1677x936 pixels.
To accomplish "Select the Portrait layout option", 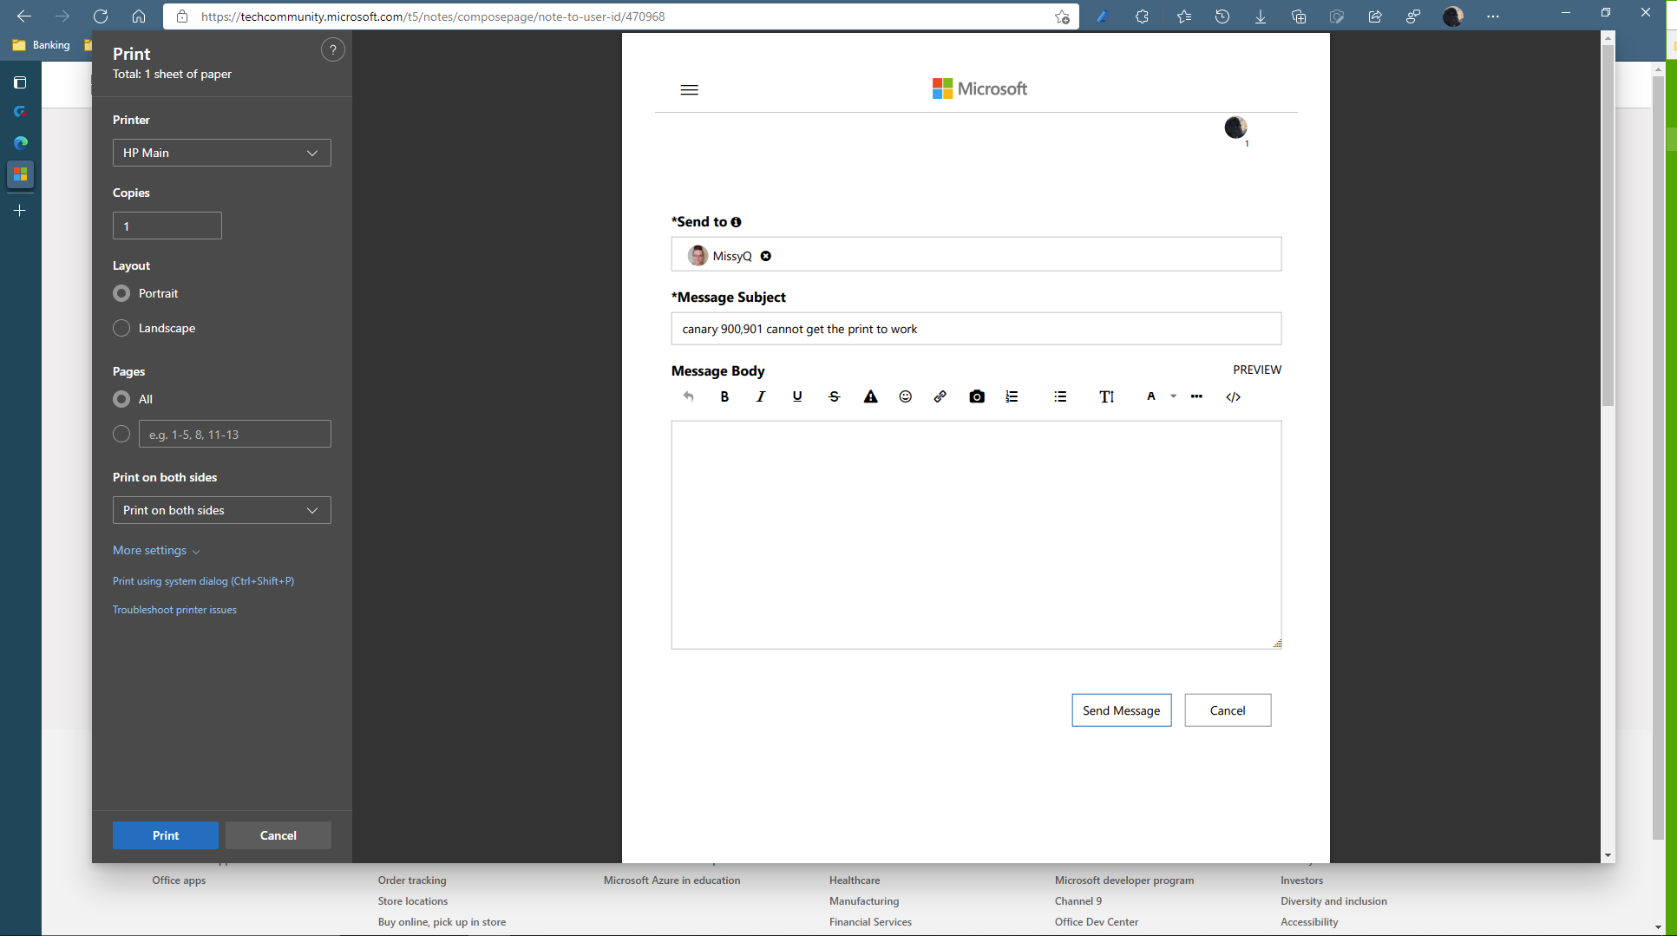I will pos(121,293).
